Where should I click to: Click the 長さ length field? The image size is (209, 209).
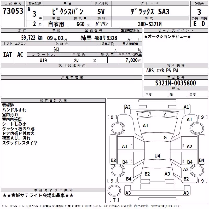(x=156, y=94)
